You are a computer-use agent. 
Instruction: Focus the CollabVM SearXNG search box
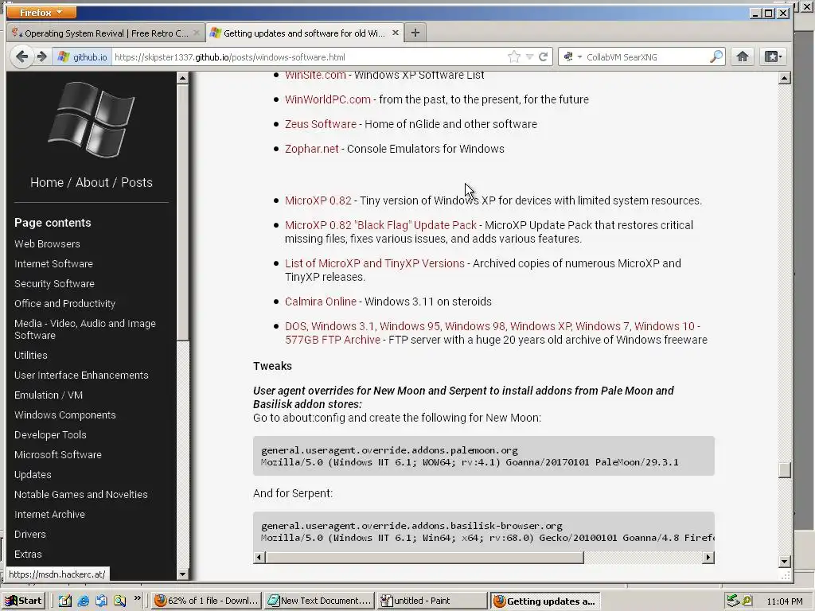pos(646,56)
